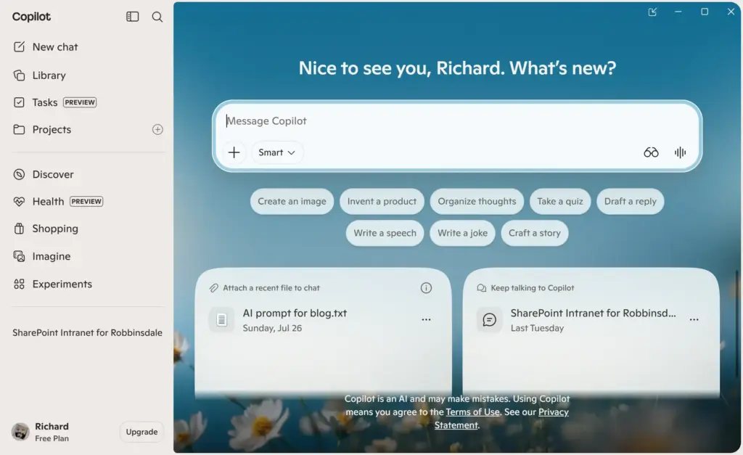Continue SharePoint Intranet chat in Keep talking card
This screenshot has height=455, width=743.
593,321
